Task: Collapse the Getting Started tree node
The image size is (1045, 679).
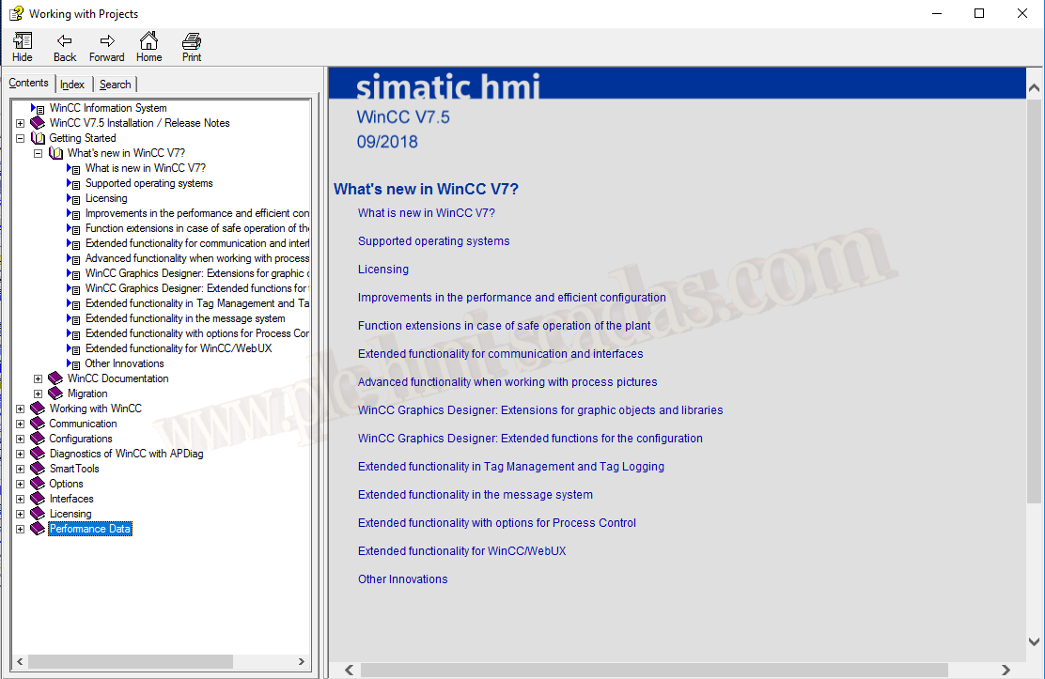Action: pyautogui.click(x=21, y=138)
